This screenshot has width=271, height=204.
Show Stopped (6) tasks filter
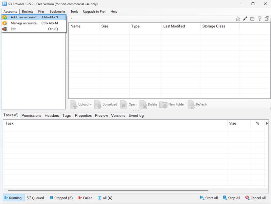click(x=61, y=198)
